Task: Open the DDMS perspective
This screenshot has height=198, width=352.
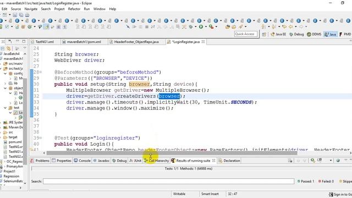Action: coord(314,34)
